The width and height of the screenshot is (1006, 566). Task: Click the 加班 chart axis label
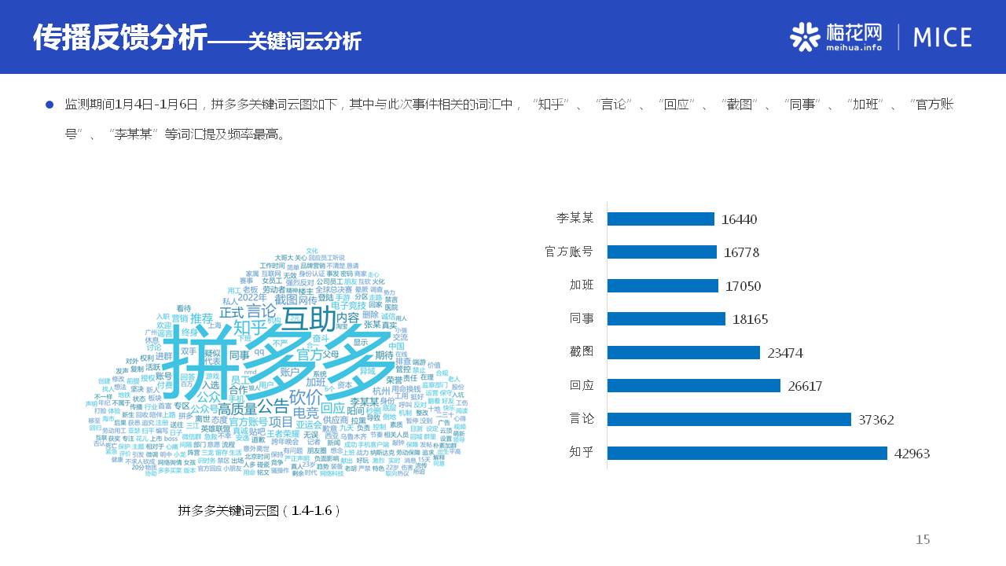click(582, 285)
